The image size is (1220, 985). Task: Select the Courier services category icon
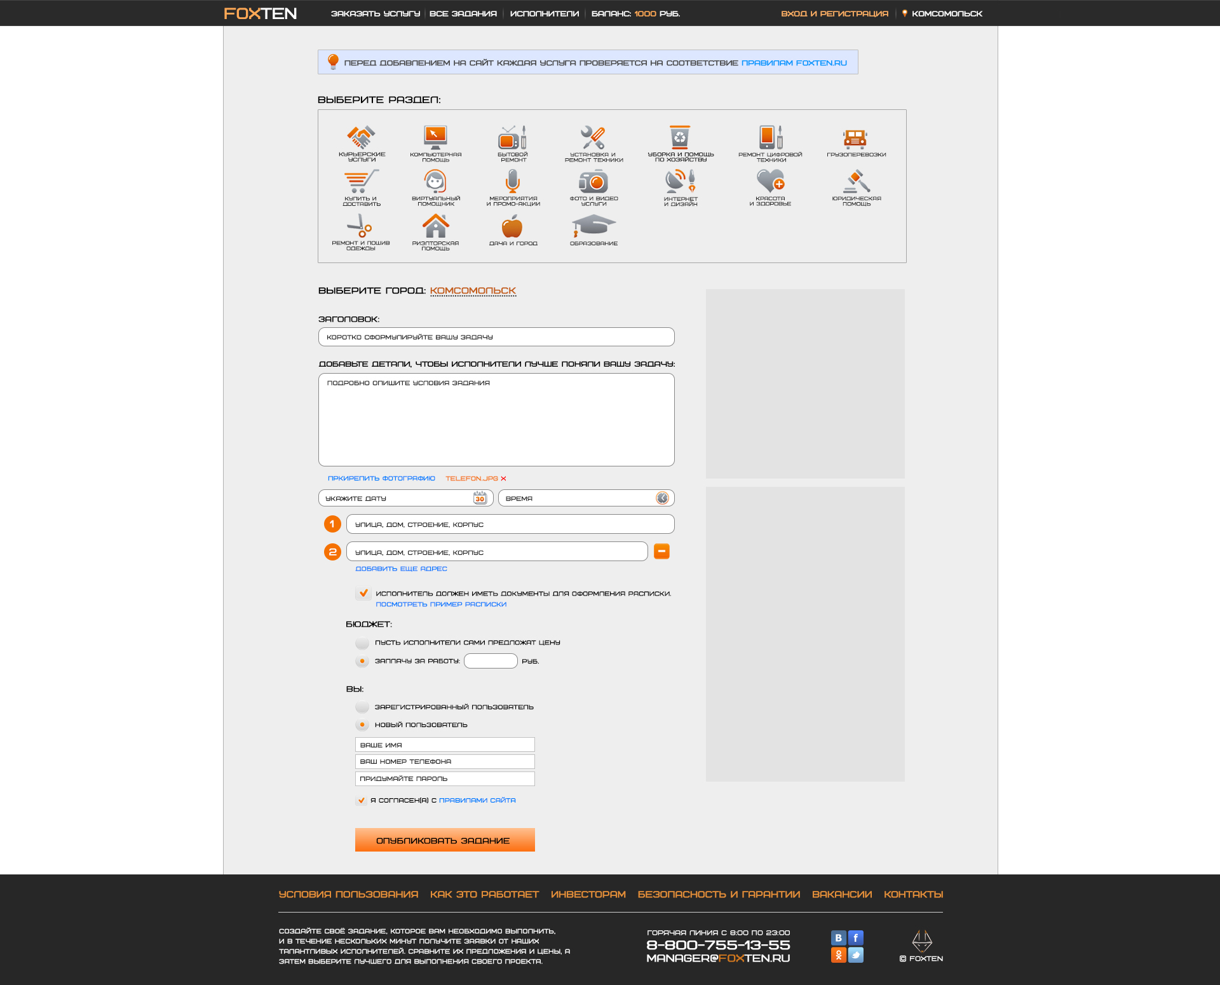pyautogui.click(x=361, y=137)
